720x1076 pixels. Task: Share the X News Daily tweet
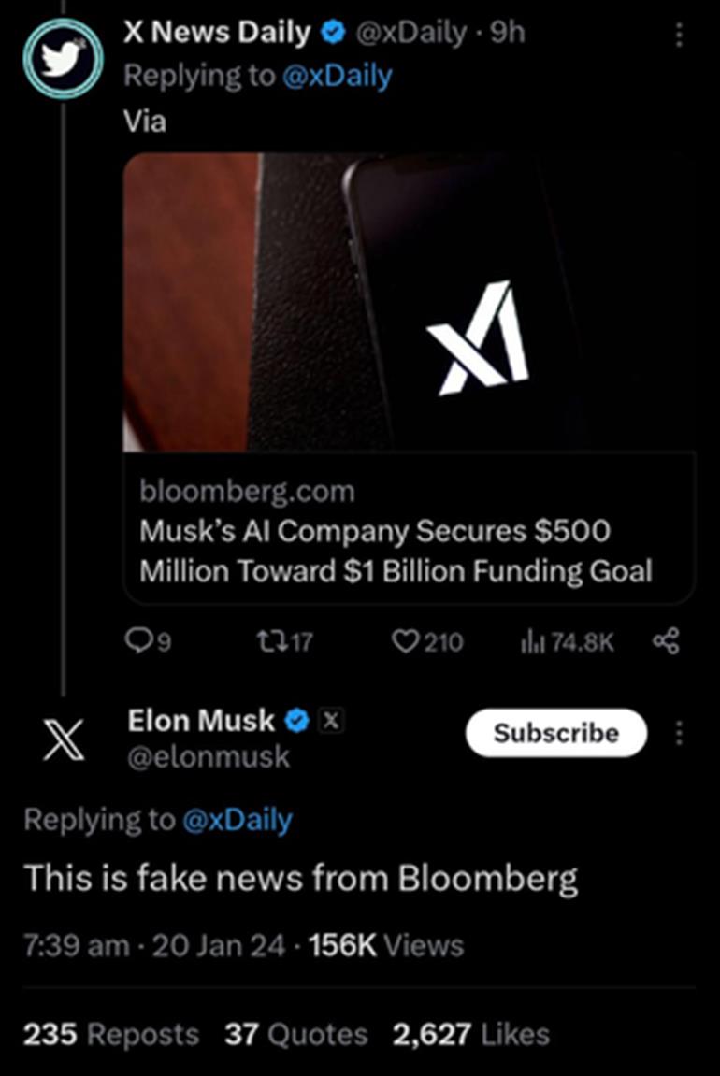666,641
